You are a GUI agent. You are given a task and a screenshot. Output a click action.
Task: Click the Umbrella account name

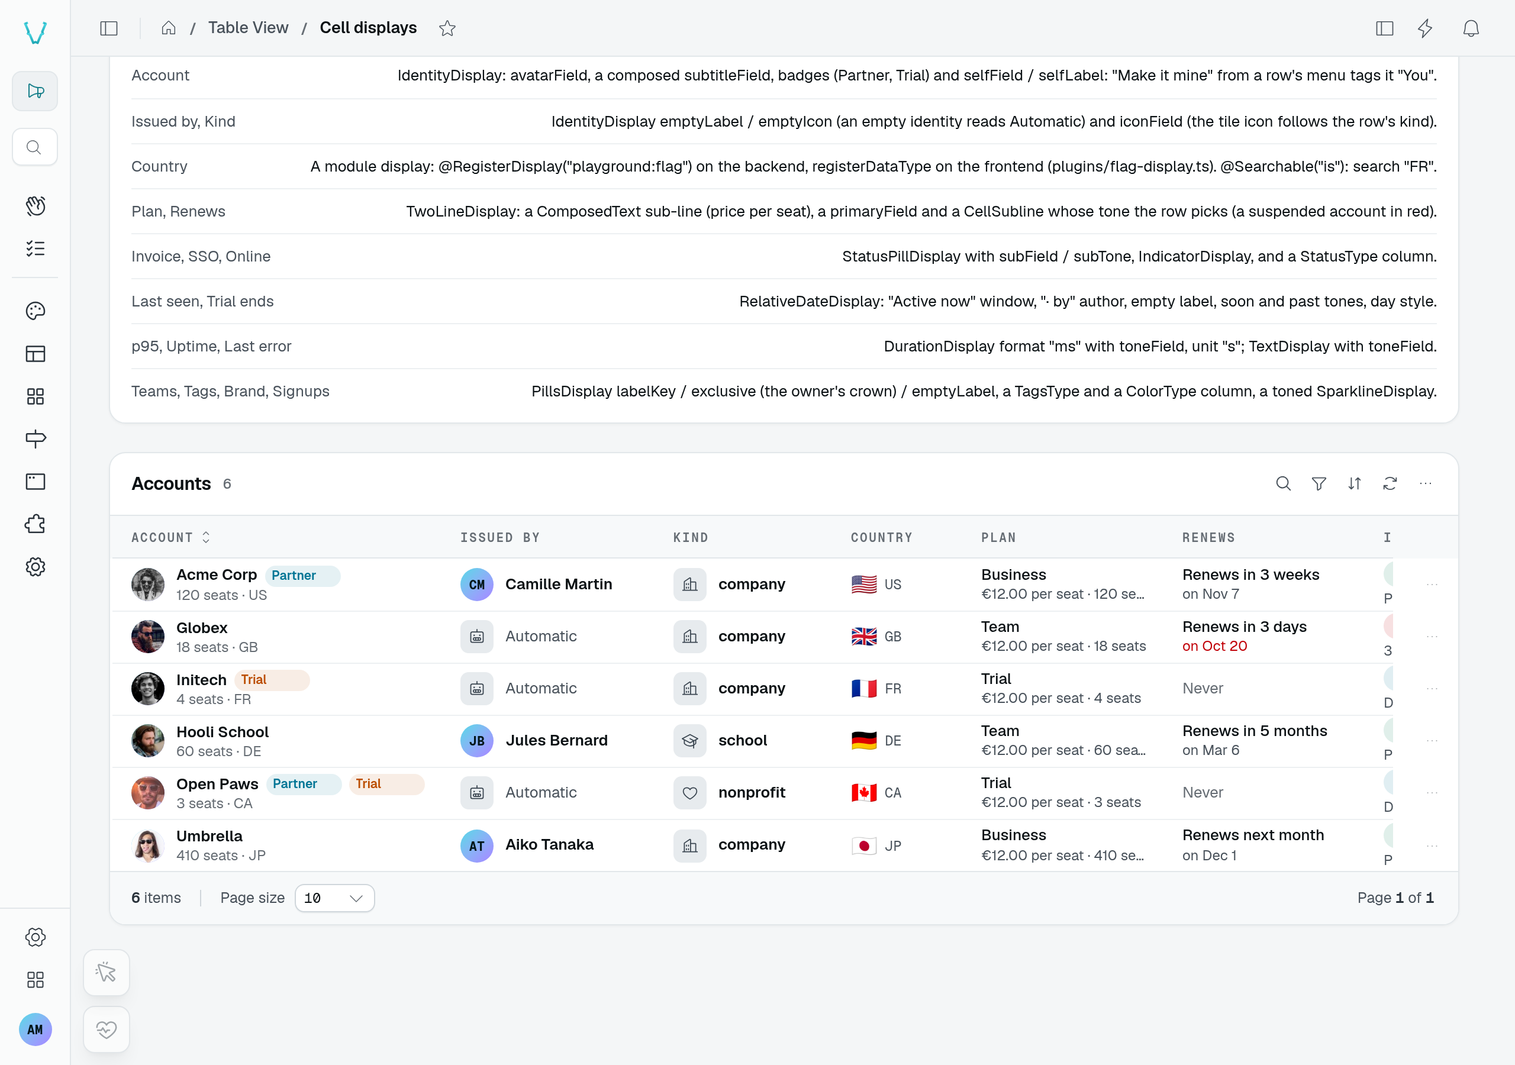(x=209, y=836)
